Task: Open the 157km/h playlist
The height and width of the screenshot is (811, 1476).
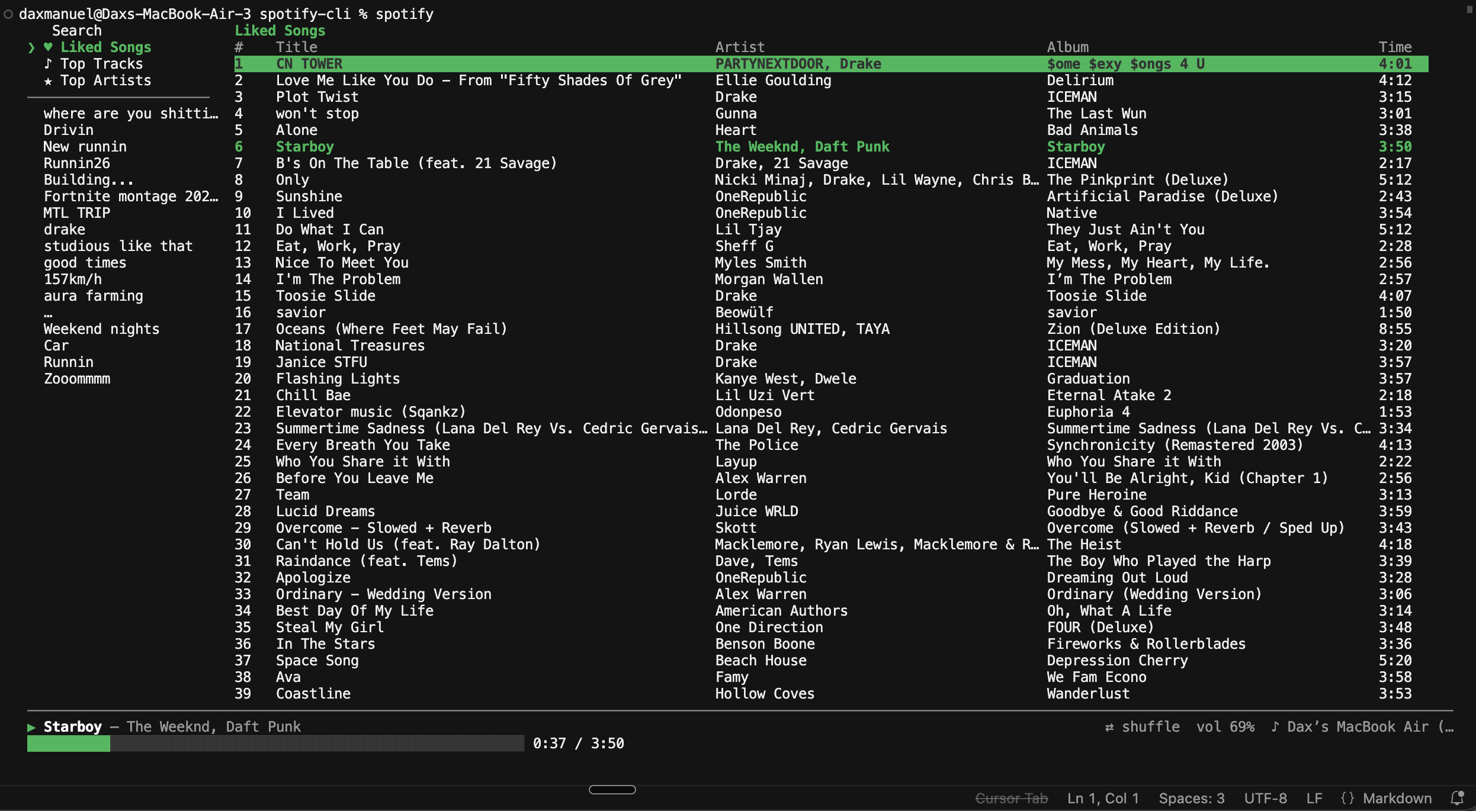Action: pyautogui.click(x=72, y=279)
